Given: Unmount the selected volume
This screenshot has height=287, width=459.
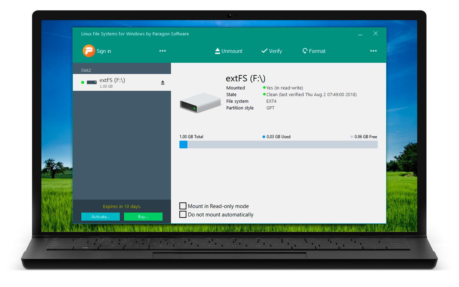Looking at the screenshot, I should pyautogui.click(x=229, y=51).
